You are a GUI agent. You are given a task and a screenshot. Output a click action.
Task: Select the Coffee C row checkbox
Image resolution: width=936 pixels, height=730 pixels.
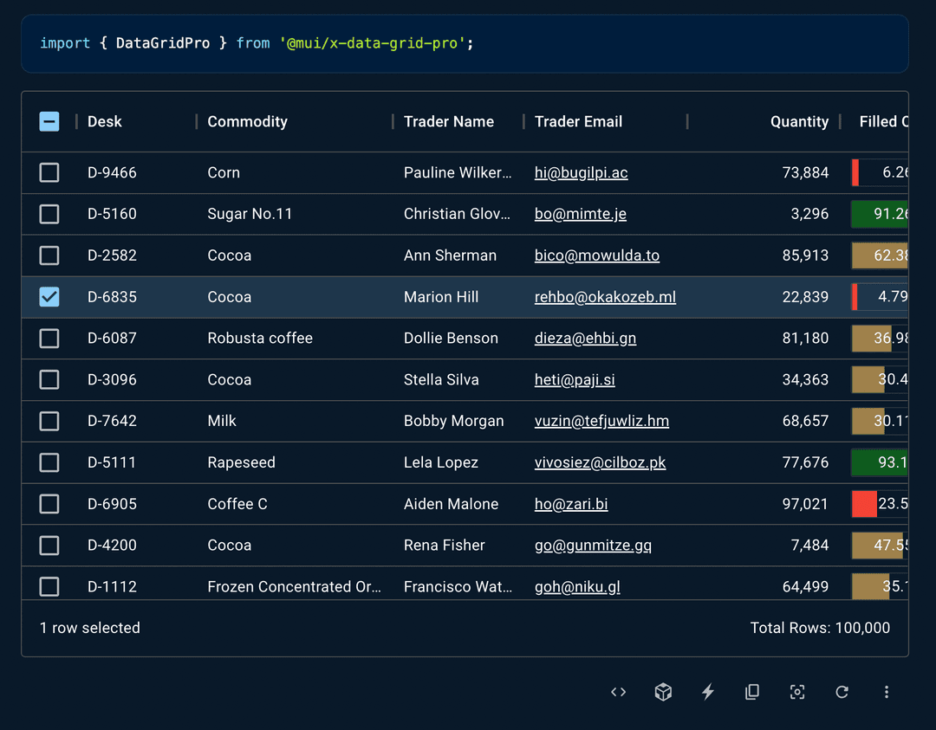(x=49, y=503)
